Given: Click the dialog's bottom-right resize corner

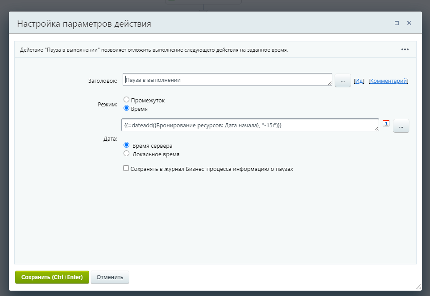Looking at the screenshot, I should coord(418,288).
